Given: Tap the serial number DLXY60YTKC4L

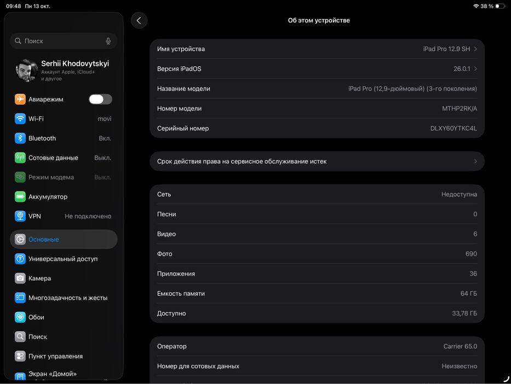Looking at the screenshot, I should pyautogui.click(x=453, y=128).
